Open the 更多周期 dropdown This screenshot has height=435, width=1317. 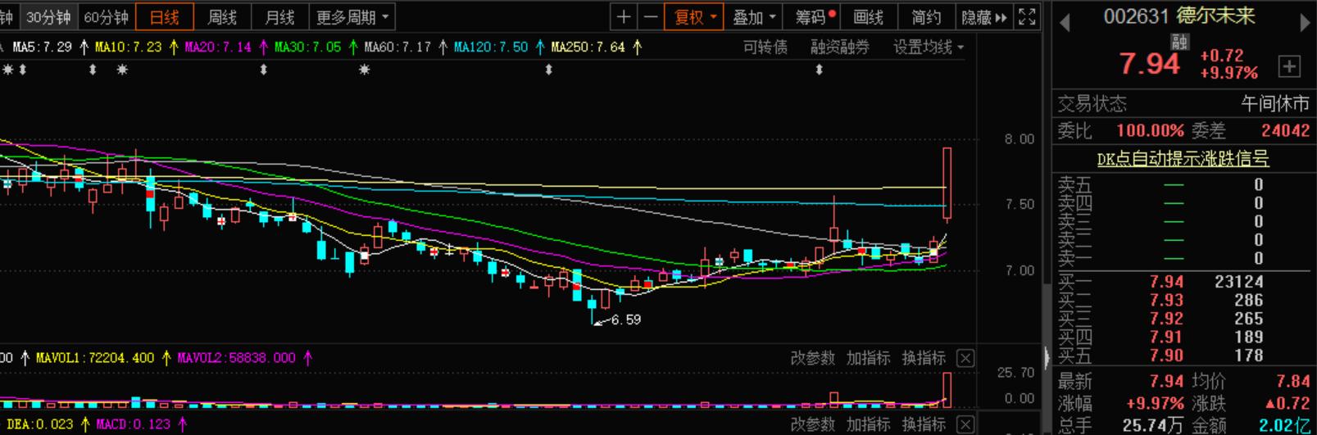pos(353,17)
